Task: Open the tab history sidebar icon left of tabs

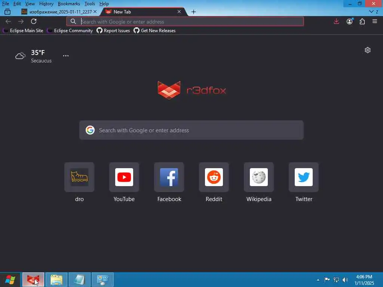Action: coord(7,12)
